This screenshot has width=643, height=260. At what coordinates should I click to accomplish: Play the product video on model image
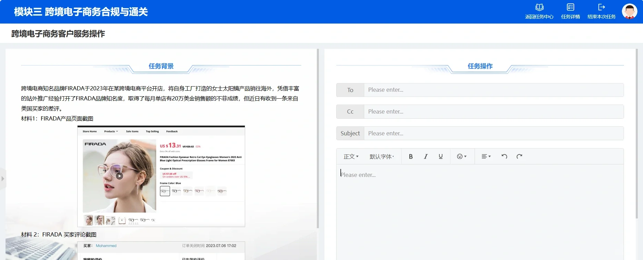(119, 176)
